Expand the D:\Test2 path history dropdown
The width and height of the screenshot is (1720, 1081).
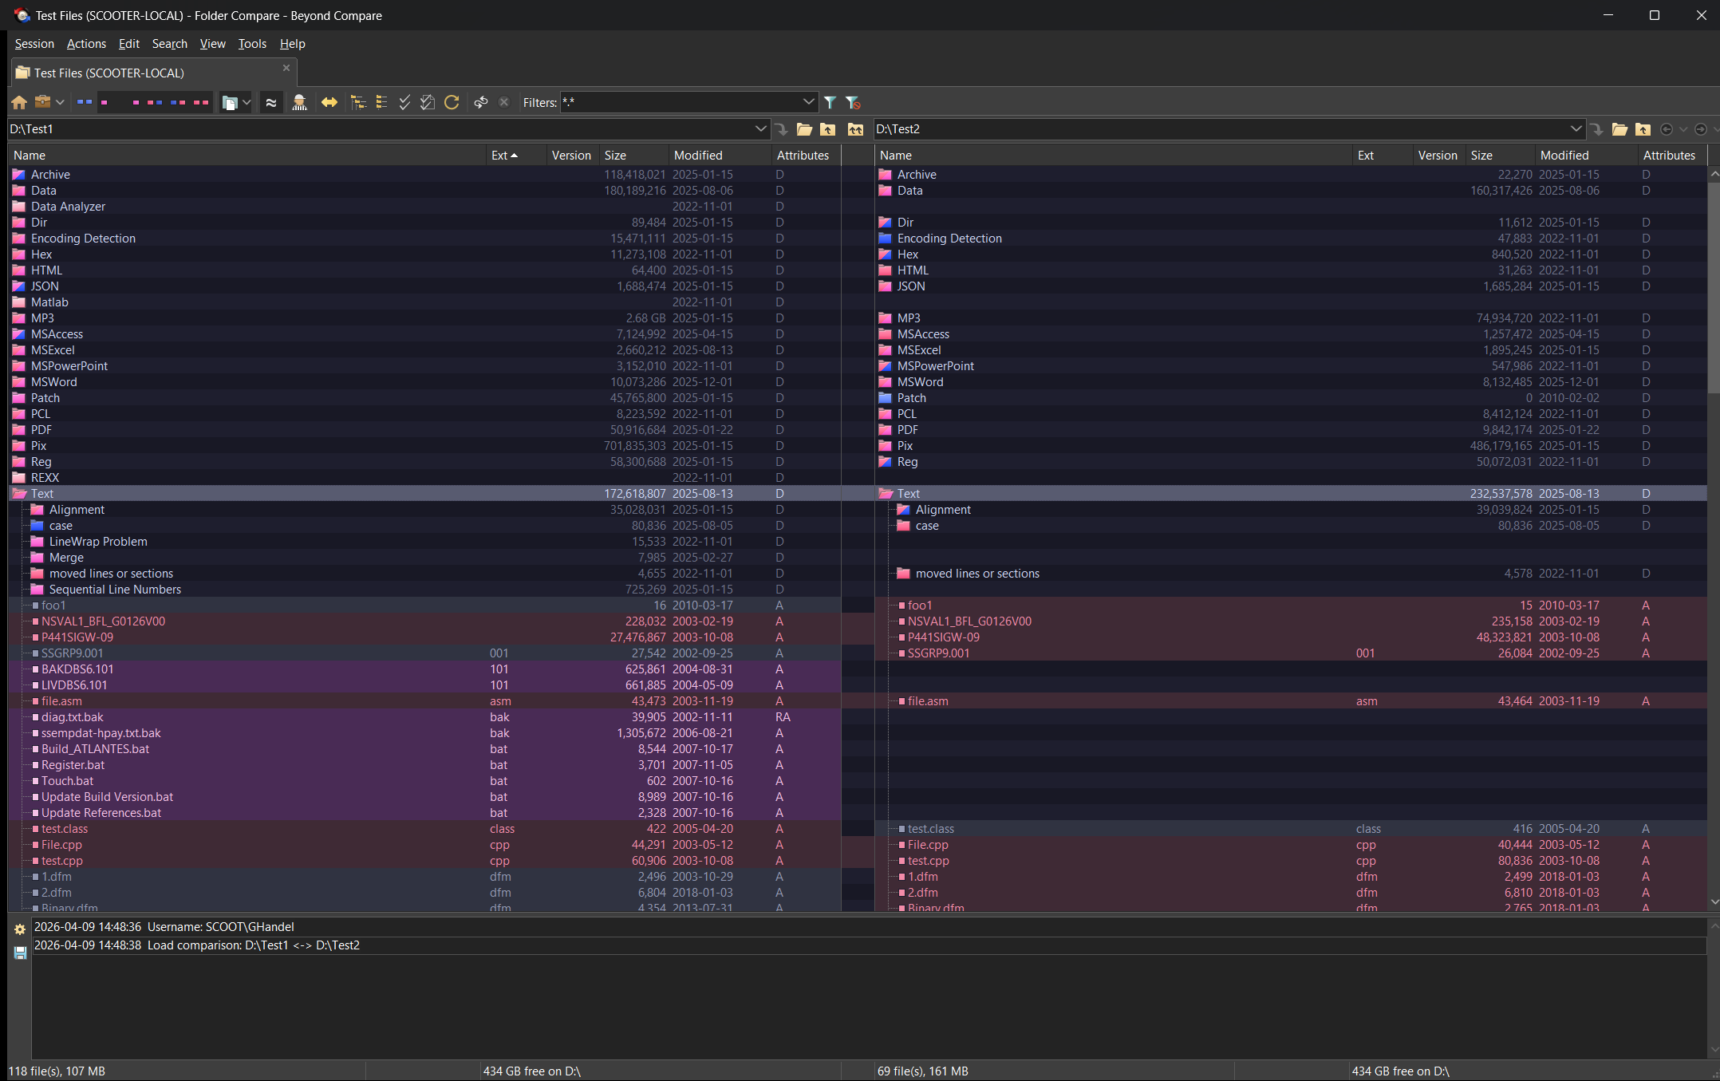click(x=1576, y=129)
